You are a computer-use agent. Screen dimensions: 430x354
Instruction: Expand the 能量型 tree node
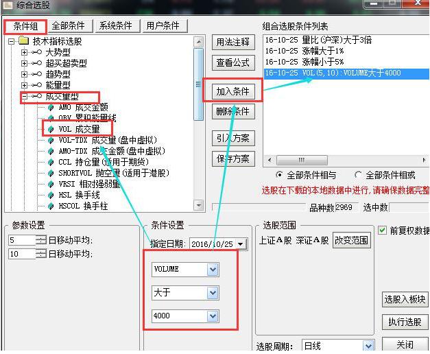click(x=24, y=85)
